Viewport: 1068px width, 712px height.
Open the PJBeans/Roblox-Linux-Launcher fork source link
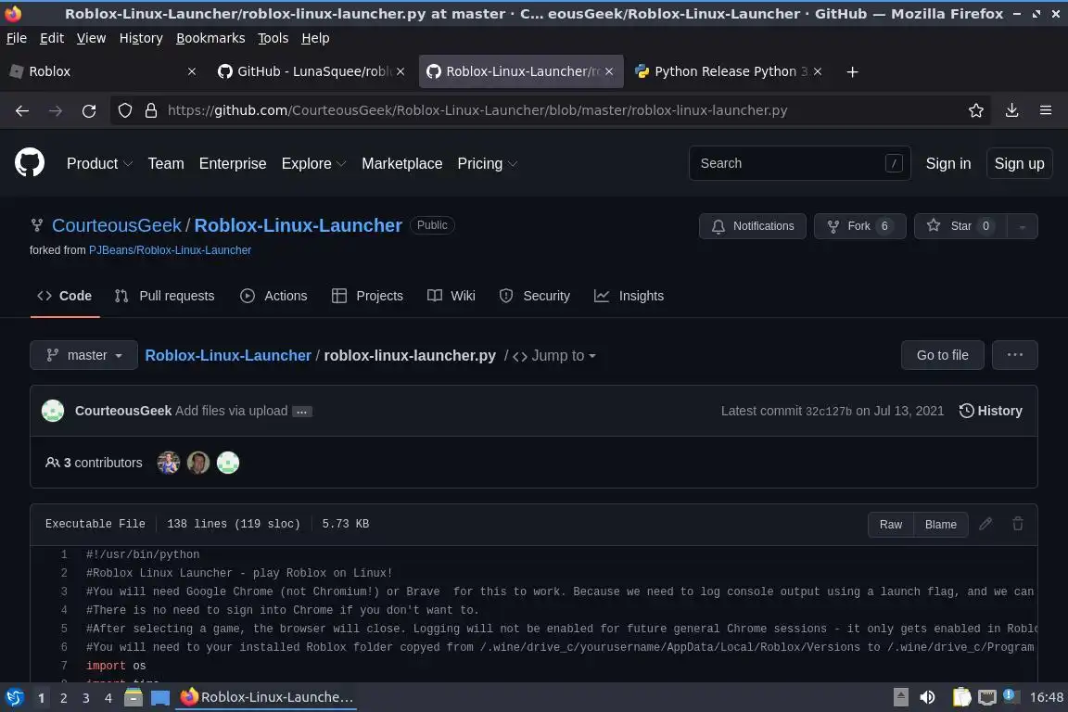pyautogui.click(x=170, y=250)
